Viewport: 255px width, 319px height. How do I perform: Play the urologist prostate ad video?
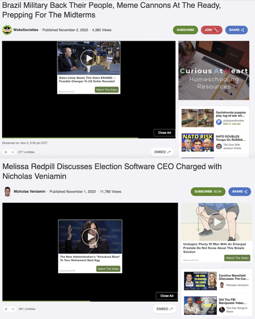click(x=216, y=222)
